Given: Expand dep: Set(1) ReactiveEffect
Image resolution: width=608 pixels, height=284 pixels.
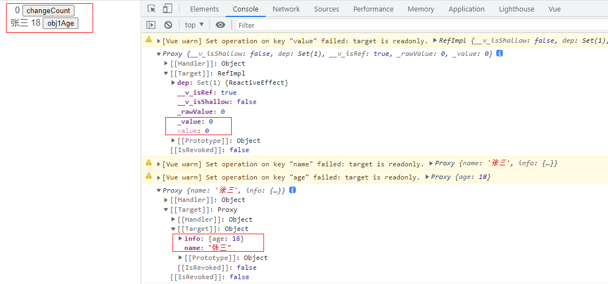Looking at the screenshot, I should [x=173, y=83].
